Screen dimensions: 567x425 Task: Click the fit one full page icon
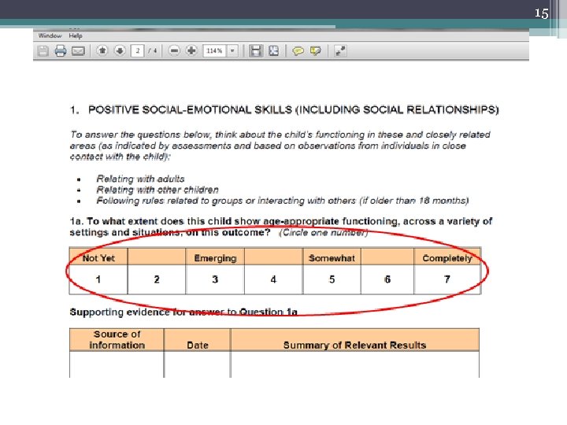(x=274, y=50)
